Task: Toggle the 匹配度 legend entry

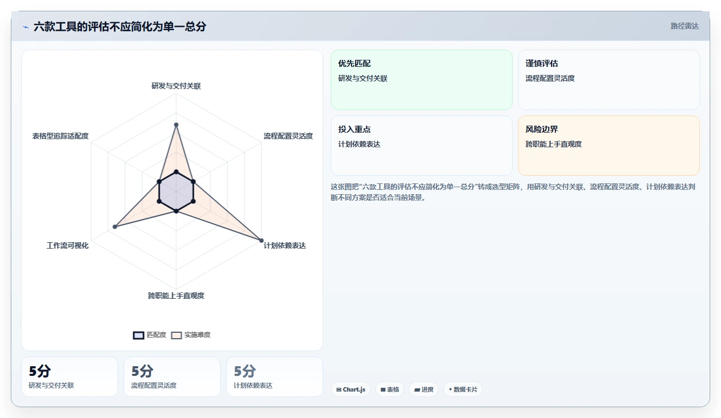Action: coord(150,335)
